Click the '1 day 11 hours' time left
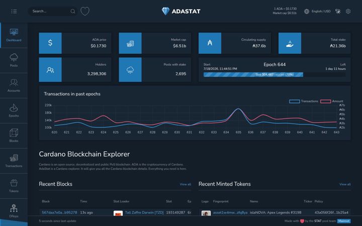362x226 pixels. 335,69
